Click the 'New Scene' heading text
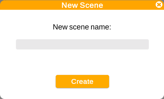 pyautogui.click(x=82, y=5)
